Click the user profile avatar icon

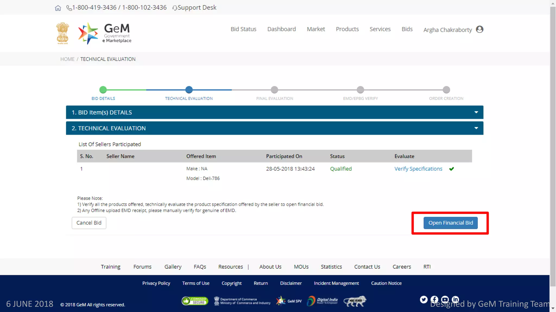click(x=480, y=29)
